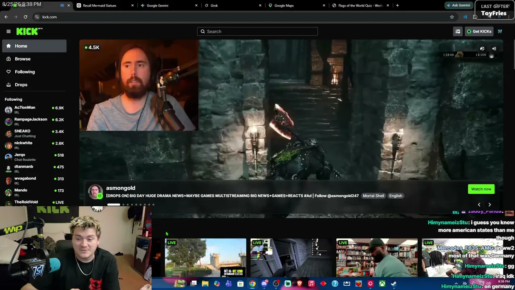Viewport: 515px width, 290px height.
Task: Click the kick.com address bar
Action: pyautogui.click(x=241, y=17)
